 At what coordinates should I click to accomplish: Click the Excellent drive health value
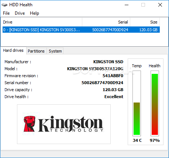point(114,97)
